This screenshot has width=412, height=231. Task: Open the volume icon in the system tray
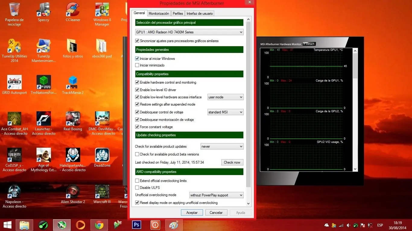point(348,225)
